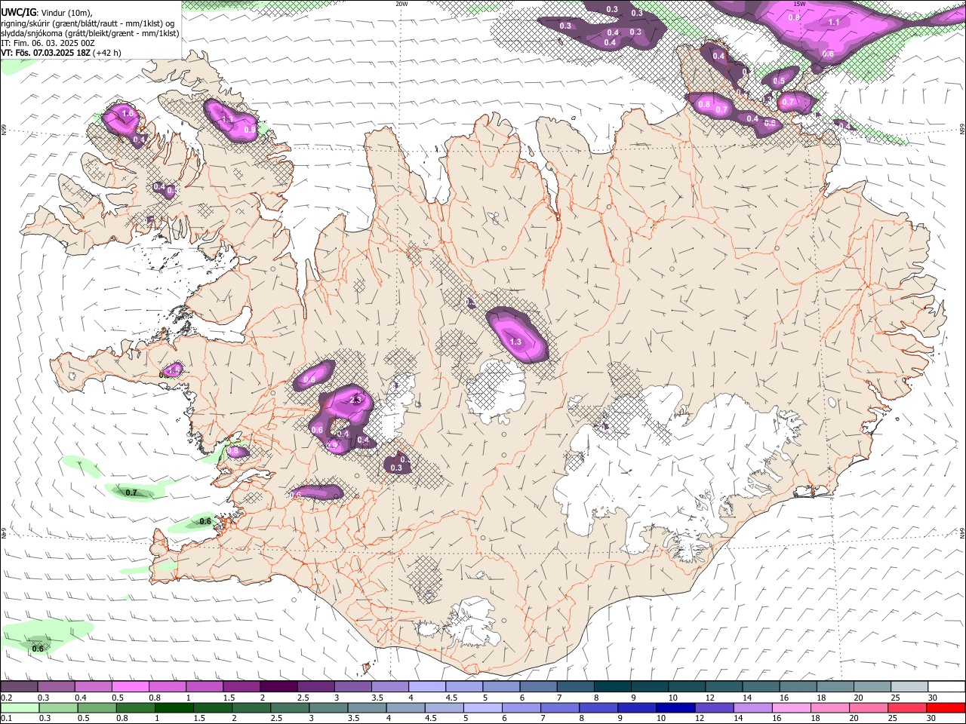966x724 pixels.
Task: Click the white Mýrdalsjökull glacier near south coast
Action: click(474, 622)
